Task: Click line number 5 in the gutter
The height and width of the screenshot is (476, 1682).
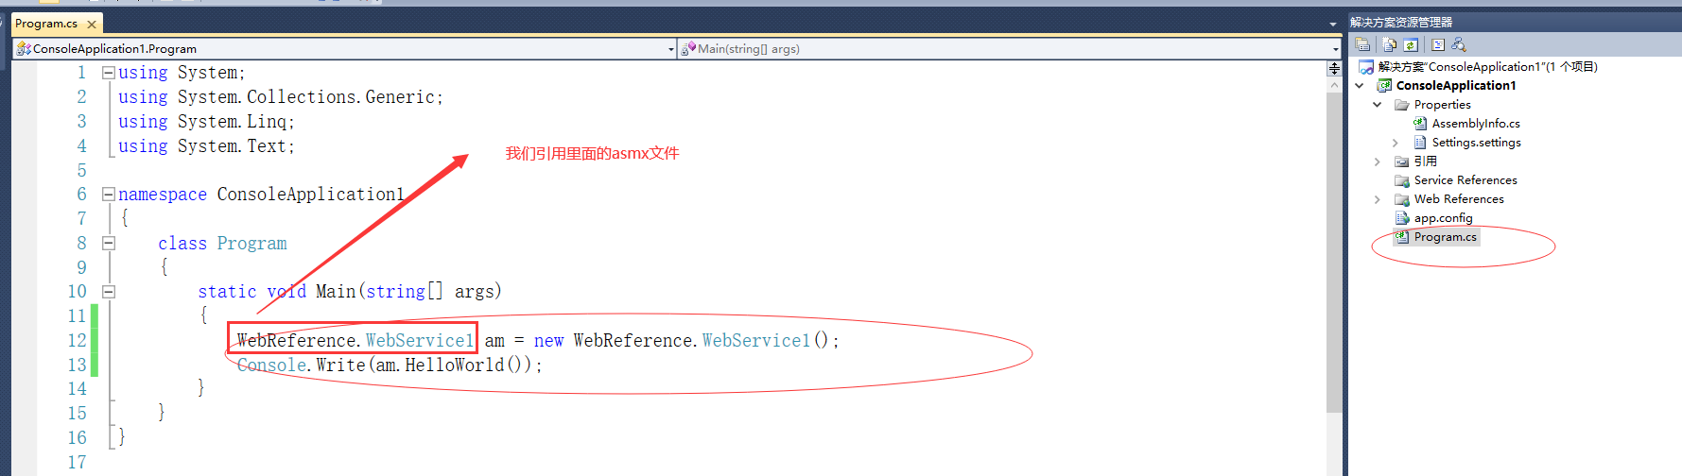Action: point(81,171)
